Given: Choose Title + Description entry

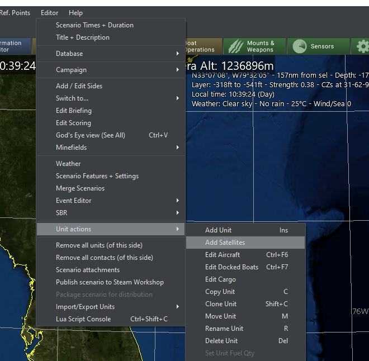Looking at the screenshot, I should pyautogui.click(x=111, y=37).
